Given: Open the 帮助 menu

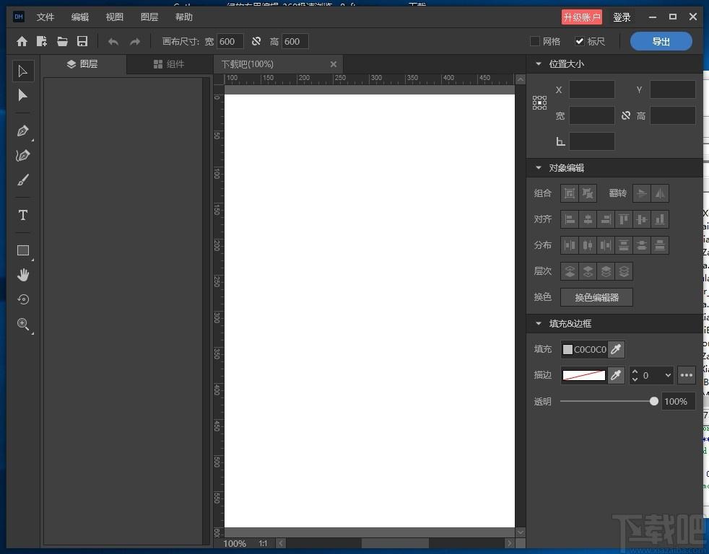Looking at the screenshot, I should coord(183,17).
